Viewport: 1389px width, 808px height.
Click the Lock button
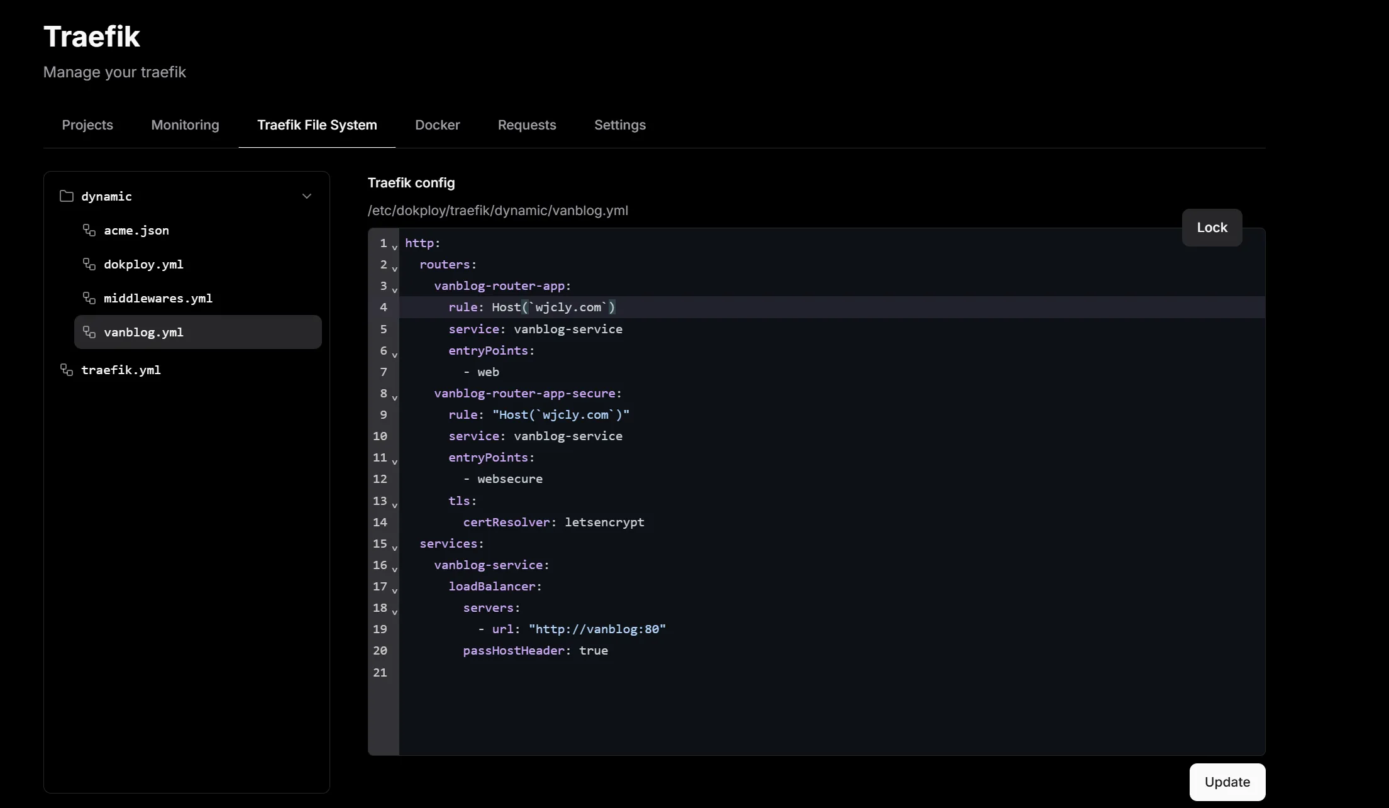(x=1212, y=228)
